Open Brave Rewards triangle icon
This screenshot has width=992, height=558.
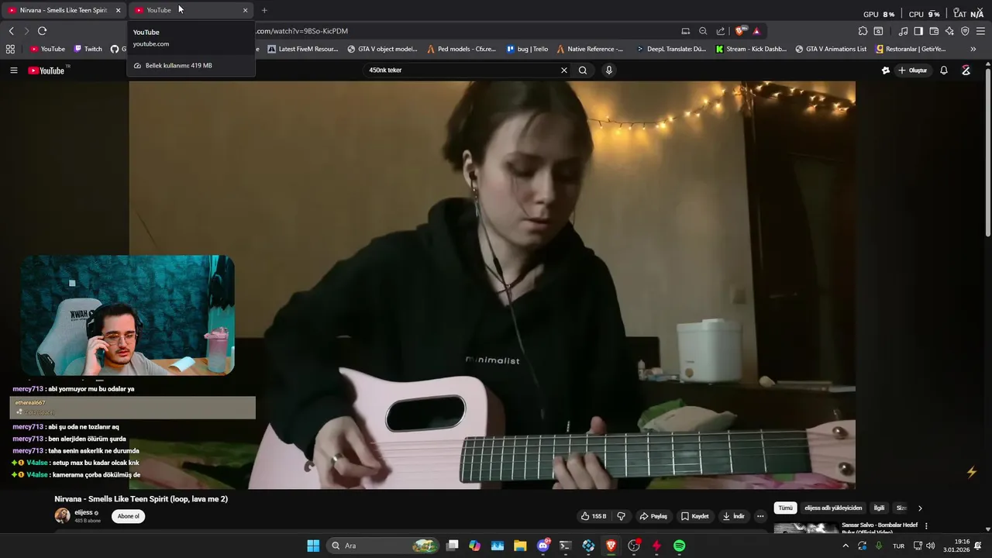[756, 31]
